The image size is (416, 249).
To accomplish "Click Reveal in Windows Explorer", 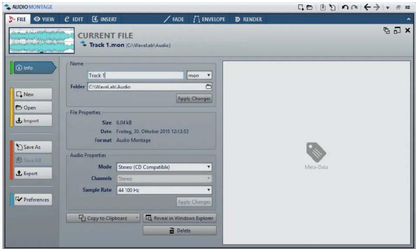I will (x=180, y=218).
